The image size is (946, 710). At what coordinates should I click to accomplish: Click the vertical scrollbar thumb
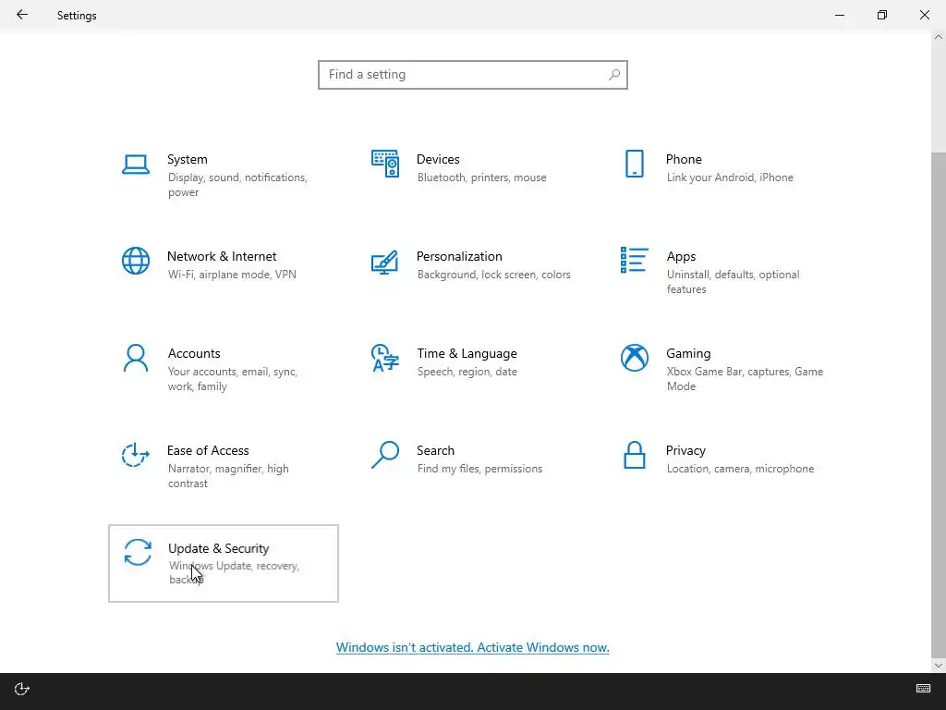[939, 405]
